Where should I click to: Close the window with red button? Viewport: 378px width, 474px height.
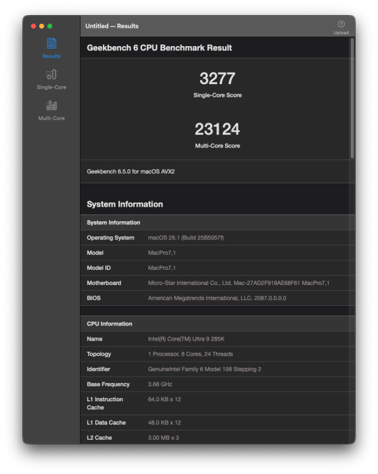point(33,27)
